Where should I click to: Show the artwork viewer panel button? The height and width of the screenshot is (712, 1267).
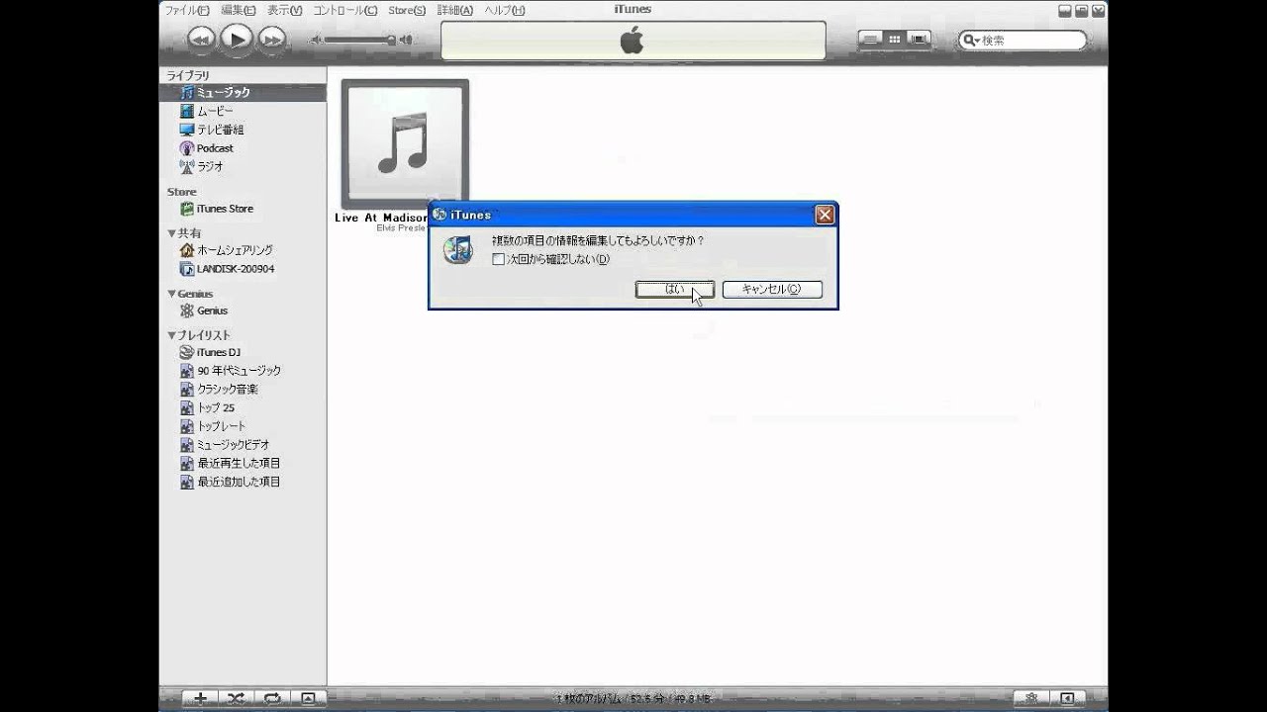(308, 698)
